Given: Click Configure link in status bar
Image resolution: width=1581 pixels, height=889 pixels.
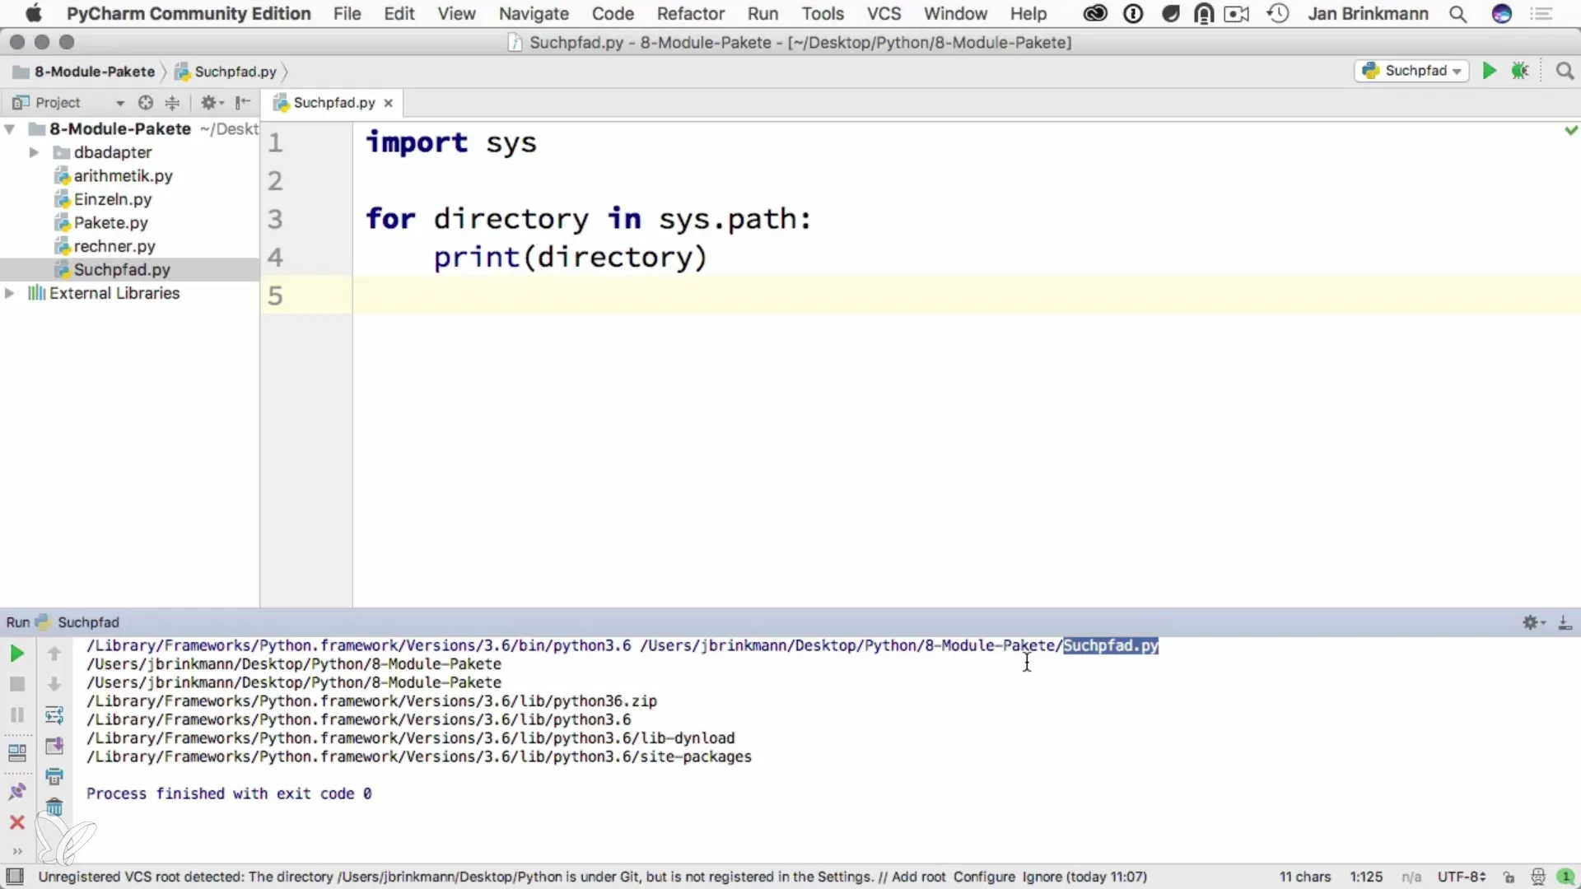Looking at the screenshot, I should tap(984, 877).
